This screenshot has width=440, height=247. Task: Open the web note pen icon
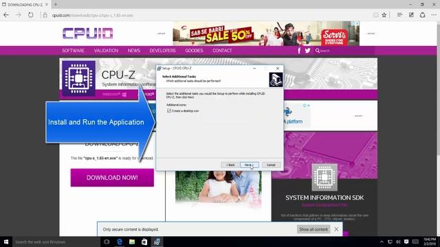[411, 15]
